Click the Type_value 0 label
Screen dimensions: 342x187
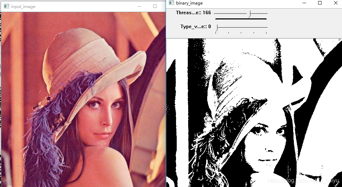tap(196, 26)
